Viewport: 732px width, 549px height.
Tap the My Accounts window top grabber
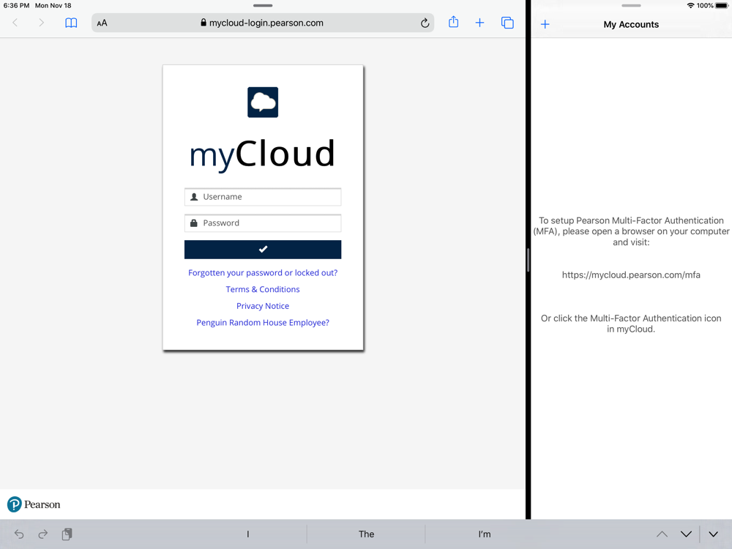631,6
